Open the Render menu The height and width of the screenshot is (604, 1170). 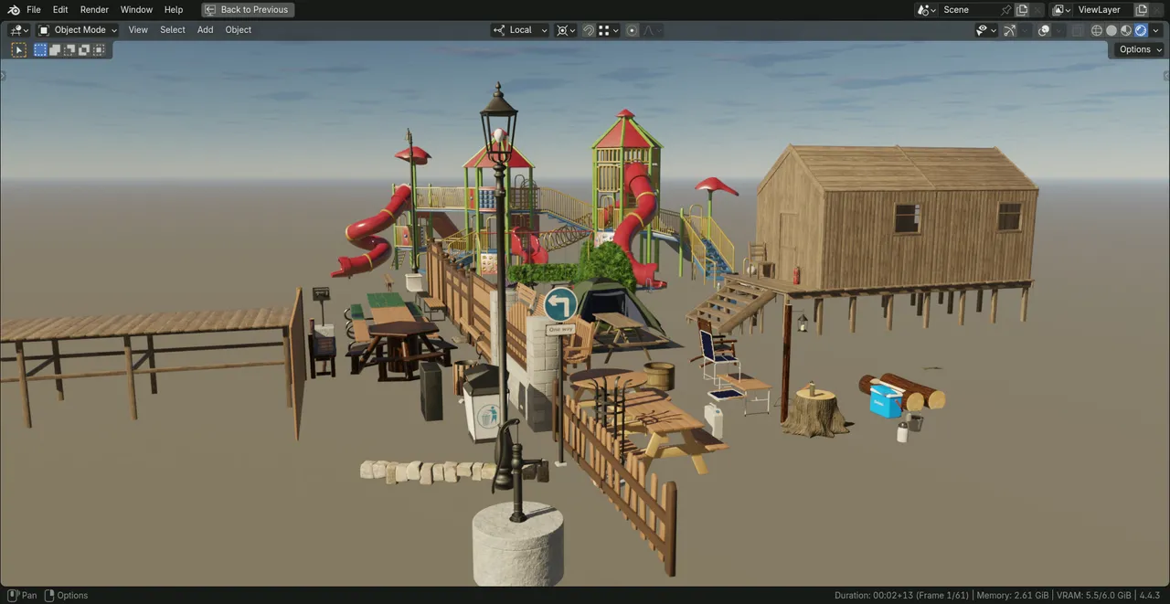pos(94,10)
